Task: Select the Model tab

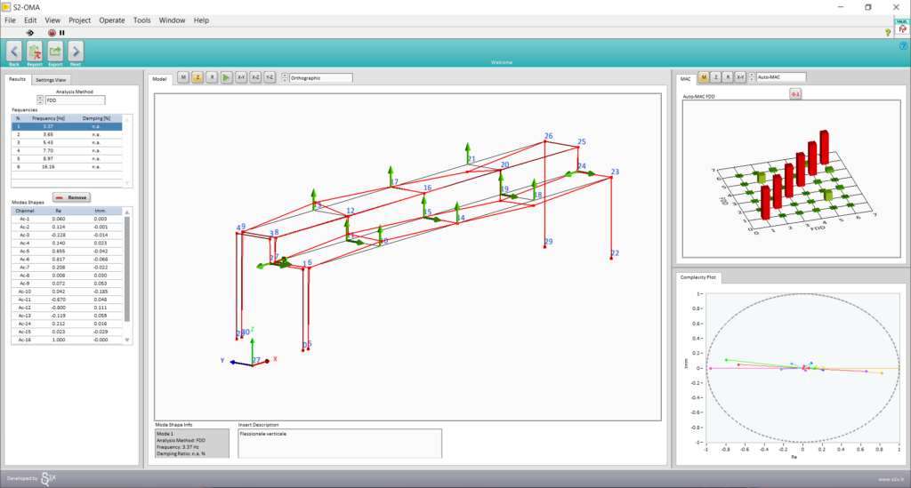Action: [x=159, y=79]
